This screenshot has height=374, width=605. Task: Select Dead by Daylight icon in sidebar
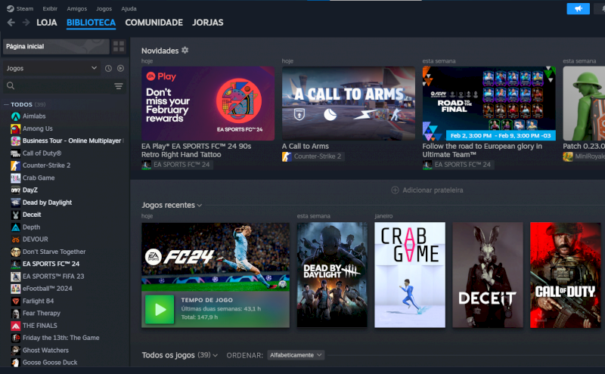(x=15, y=202)
